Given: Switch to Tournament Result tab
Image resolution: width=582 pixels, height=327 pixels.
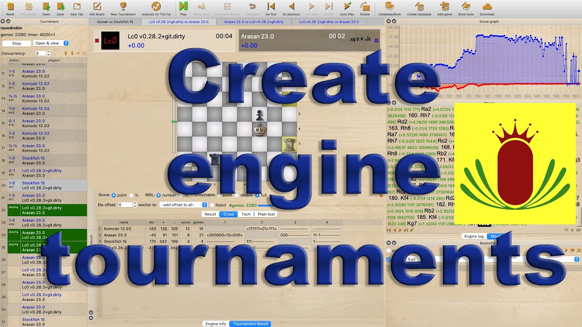Looking at the screenshot, I should (x=251, y=324).
